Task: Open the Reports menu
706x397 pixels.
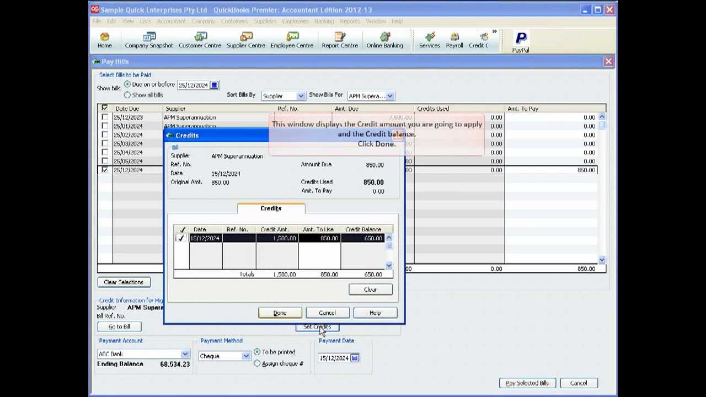Action: (x=350, y=21)
